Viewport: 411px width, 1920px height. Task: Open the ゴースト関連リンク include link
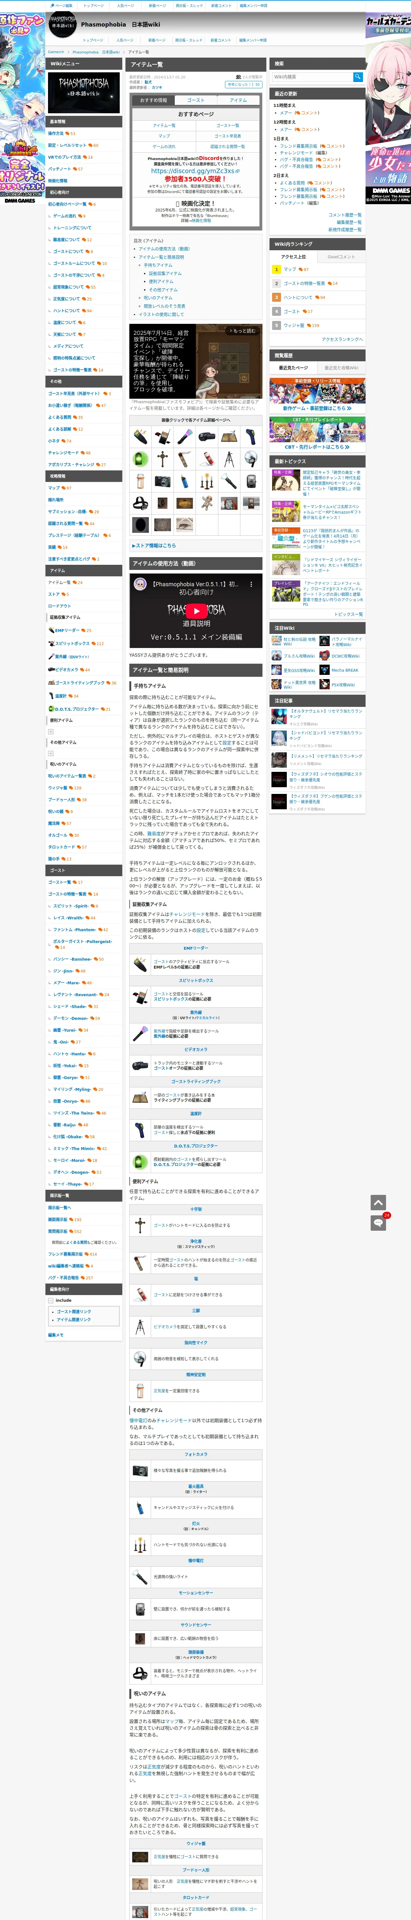pos(74,1311)
